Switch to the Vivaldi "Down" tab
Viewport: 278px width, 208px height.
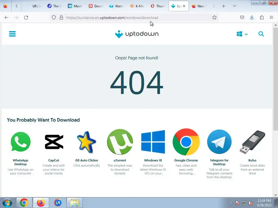click(96, 6)
